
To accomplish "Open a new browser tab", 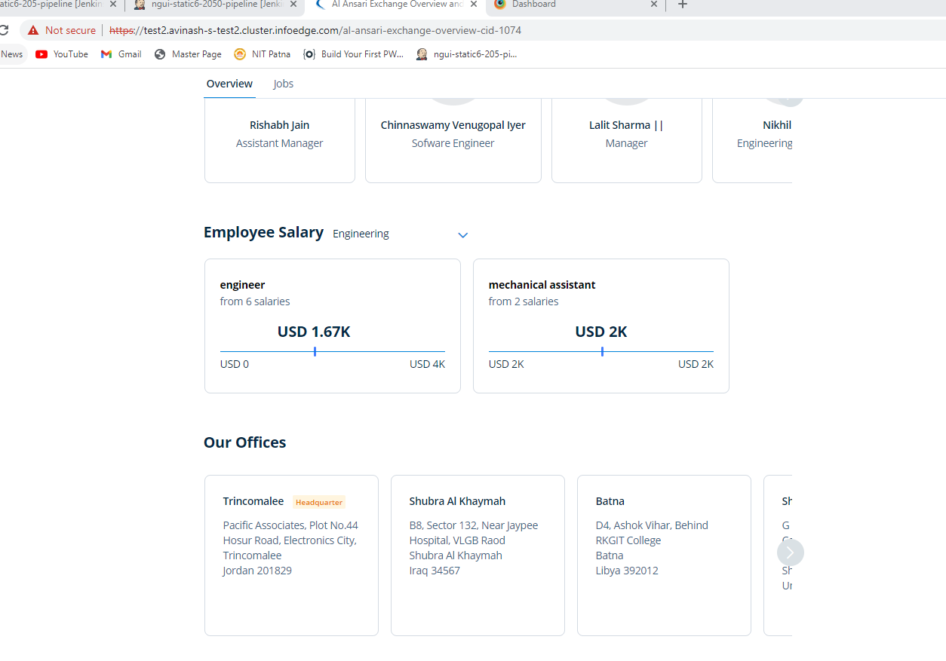I will point(683,5).
